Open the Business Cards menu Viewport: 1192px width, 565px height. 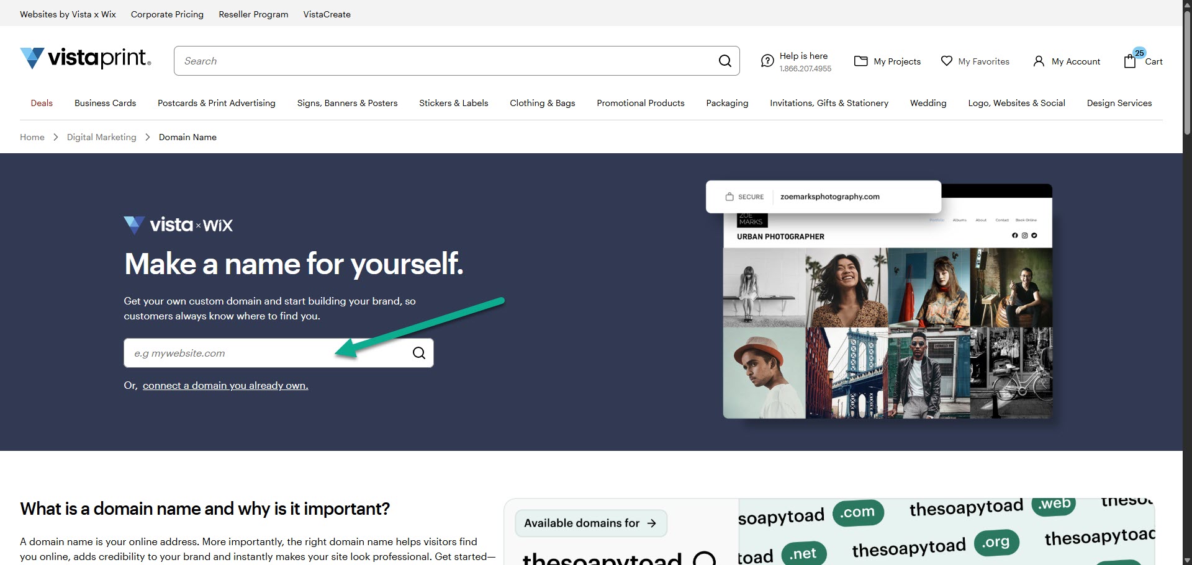(105, 103)
